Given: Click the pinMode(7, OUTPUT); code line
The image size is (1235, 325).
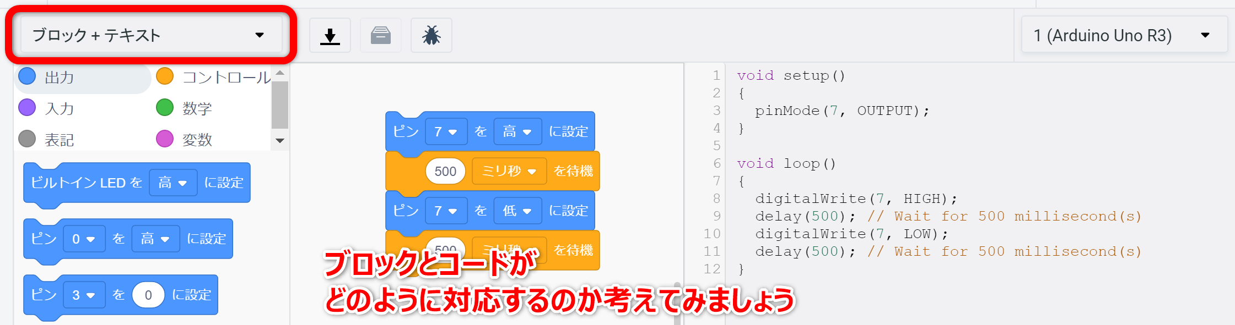Looking at the screenshot, I should pyautogui.click(x=842, y=111).
